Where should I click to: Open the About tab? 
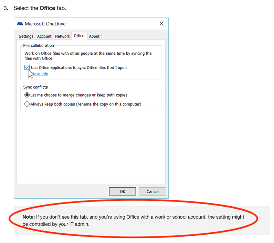94,36
